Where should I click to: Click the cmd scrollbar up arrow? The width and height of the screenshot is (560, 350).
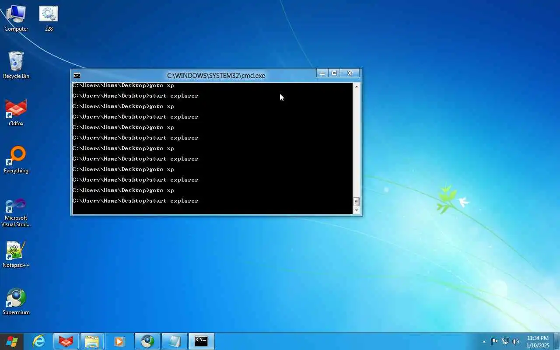click(356, 86)
